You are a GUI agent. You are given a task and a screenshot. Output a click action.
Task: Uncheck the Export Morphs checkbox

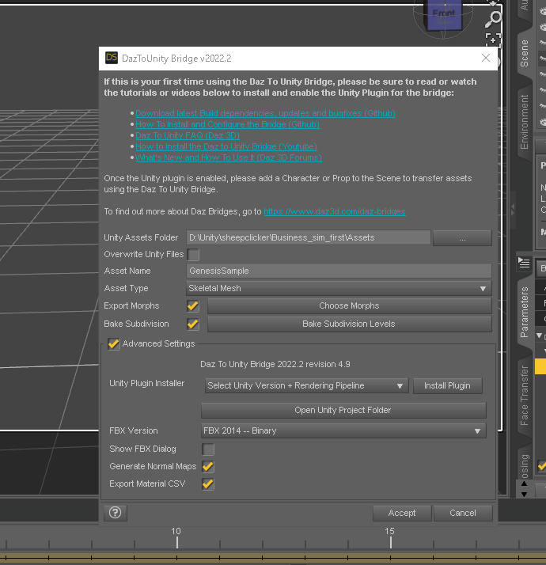click(193, 306)
